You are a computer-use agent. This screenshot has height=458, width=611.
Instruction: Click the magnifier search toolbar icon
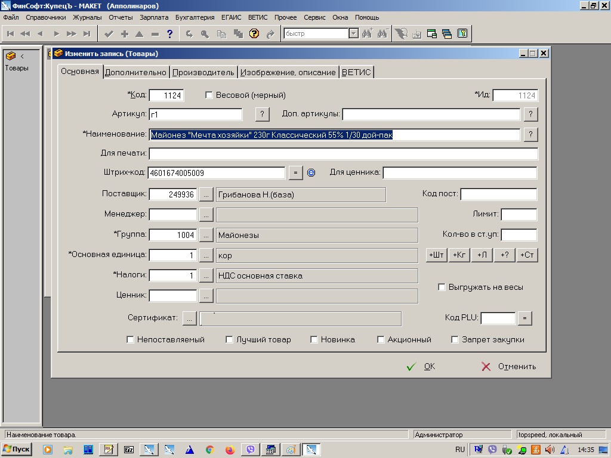point(205,34)
